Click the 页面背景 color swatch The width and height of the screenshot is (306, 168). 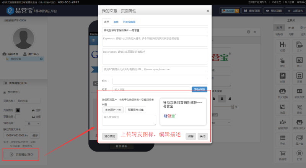click(18, 116)
